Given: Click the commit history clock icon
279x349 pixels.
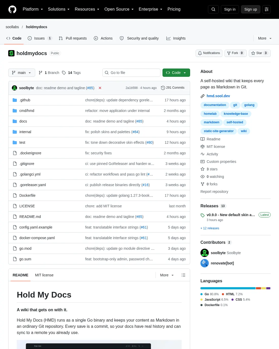Looking at the screenshot, I should 163,88.
